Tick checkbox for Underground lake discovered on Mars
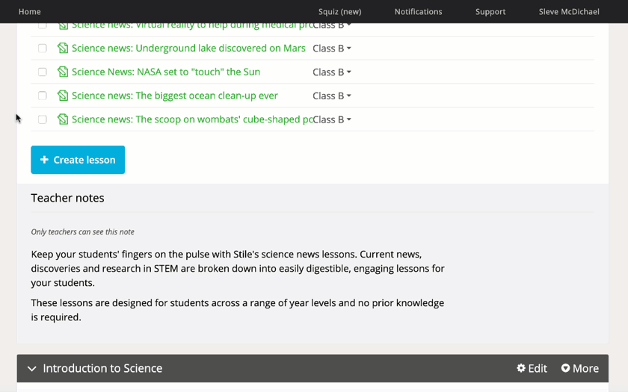The height and width of the screenshot is (392, 628). point(43,49)
